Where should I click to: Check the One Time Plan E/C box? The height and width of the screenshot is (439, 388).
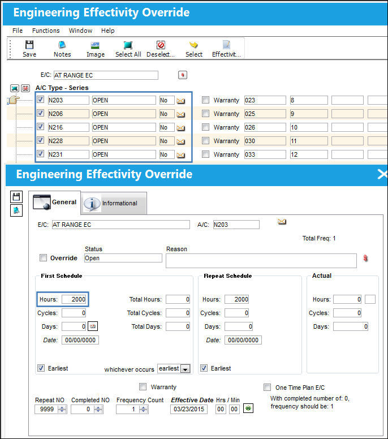[x=268, y=387]
